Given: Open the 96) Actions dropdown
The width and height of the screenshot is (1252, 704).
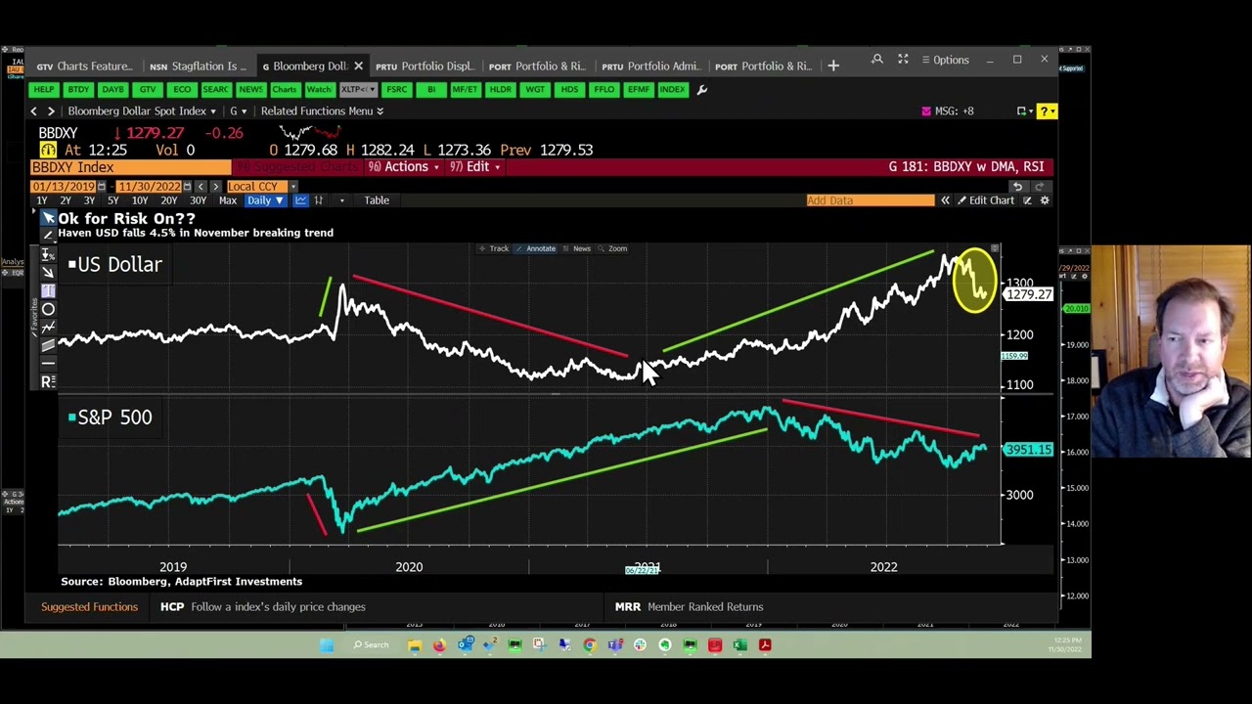Looking at the screenshot, I should click(403, 167).
